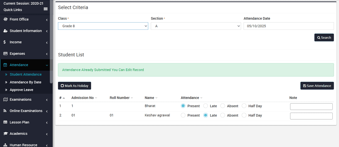Click the Save Attendance button
The width and height of the screenshot is (339, 147).
(317, 86)
